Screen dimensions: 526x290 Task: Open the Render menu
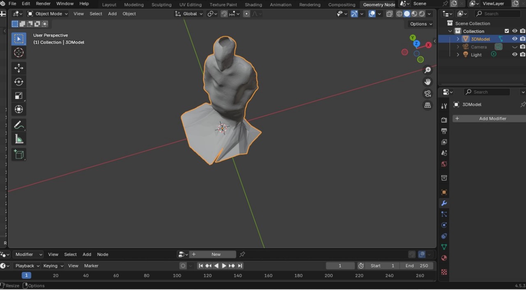43,4
